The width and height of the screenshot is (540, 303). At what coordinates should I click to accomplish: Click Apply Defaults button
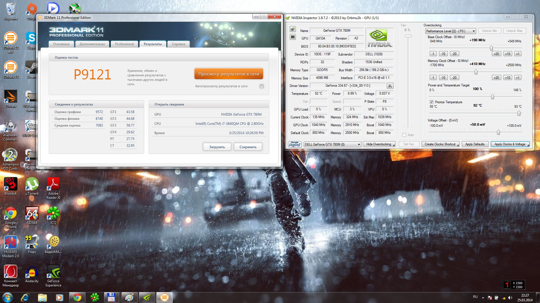(475, 144)
